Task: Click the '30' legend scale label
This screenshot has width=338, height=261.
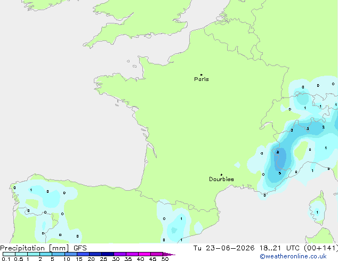Action: tap(116, 259)
